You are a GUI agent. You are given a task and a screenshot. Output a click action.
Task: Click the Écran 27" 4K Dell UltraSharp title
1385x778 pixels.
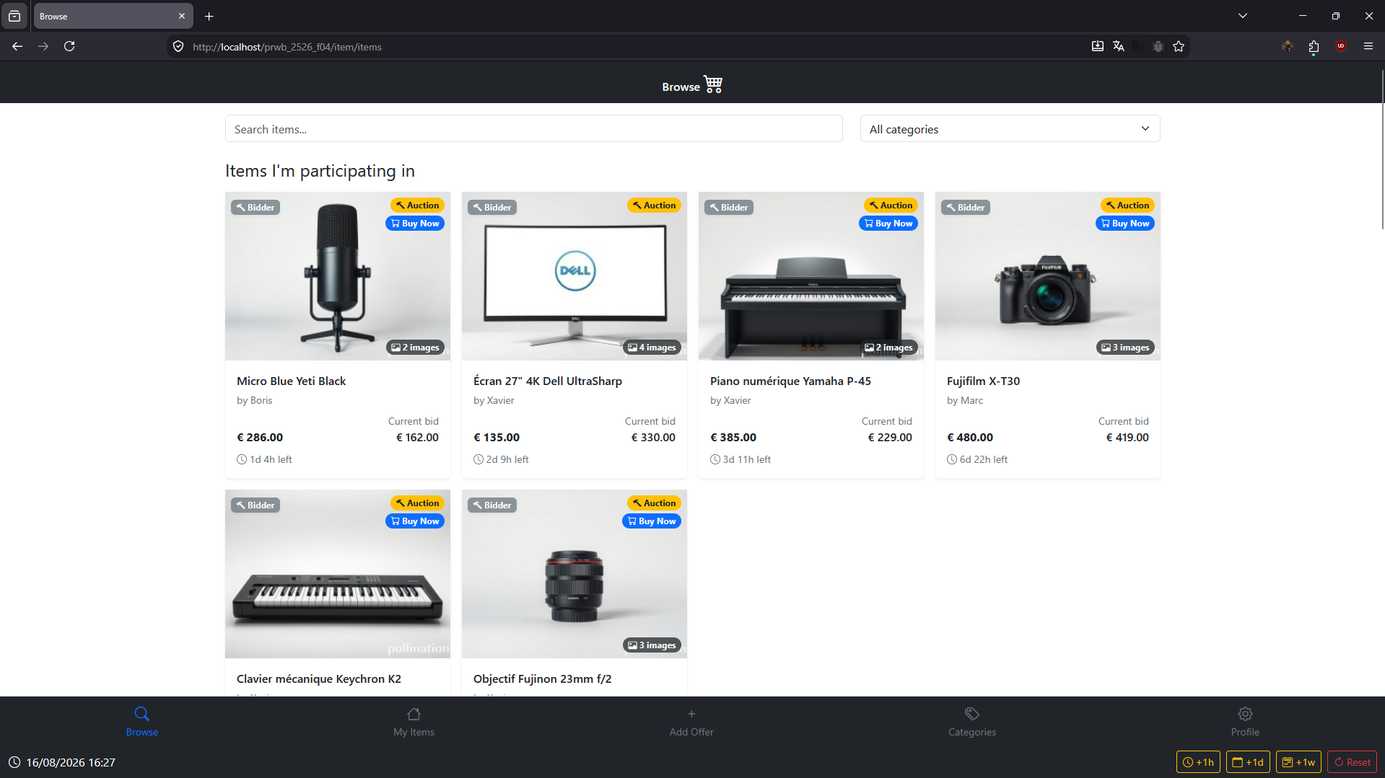[x=547, y=381]
